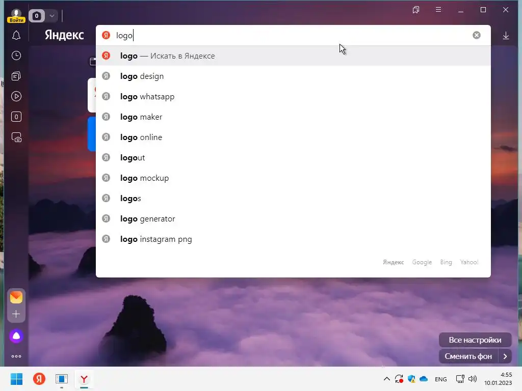Open volume speaker tray icon
Image resolution: width=522 pixels, height=391 pixels.
coord(473,379)
